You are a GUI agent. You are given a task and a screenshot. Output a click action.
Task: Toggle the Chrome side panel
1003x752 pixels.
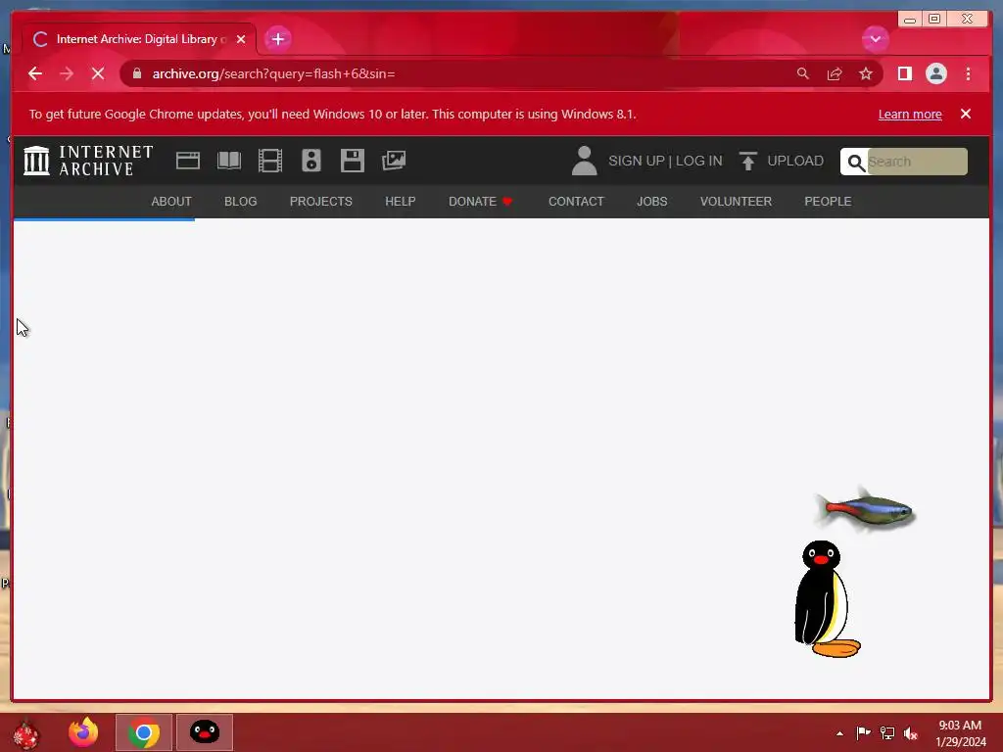(x=904, y=73)
